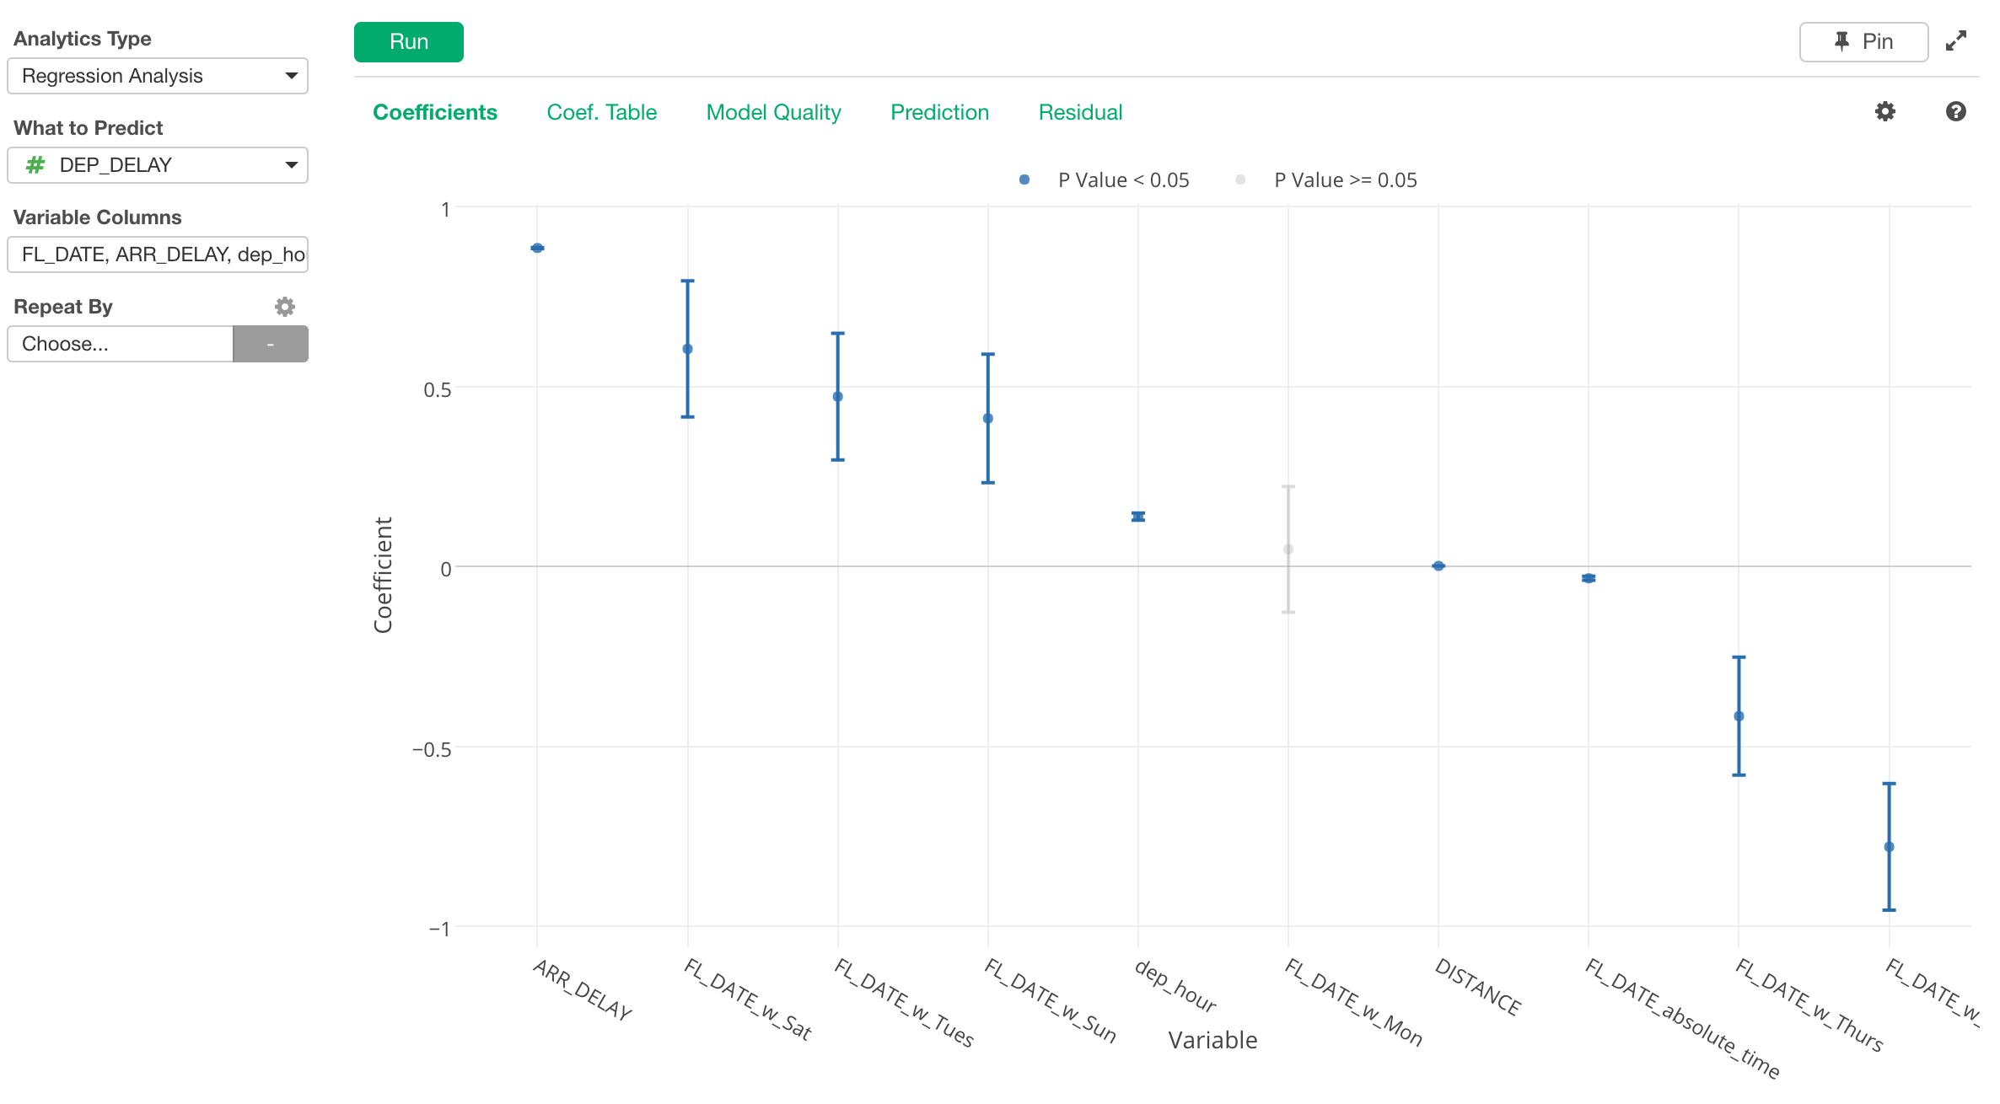This screenshot has height=1104, width=2000.
Task: Click the Variable Columns input field
Action: click(157, 254)
